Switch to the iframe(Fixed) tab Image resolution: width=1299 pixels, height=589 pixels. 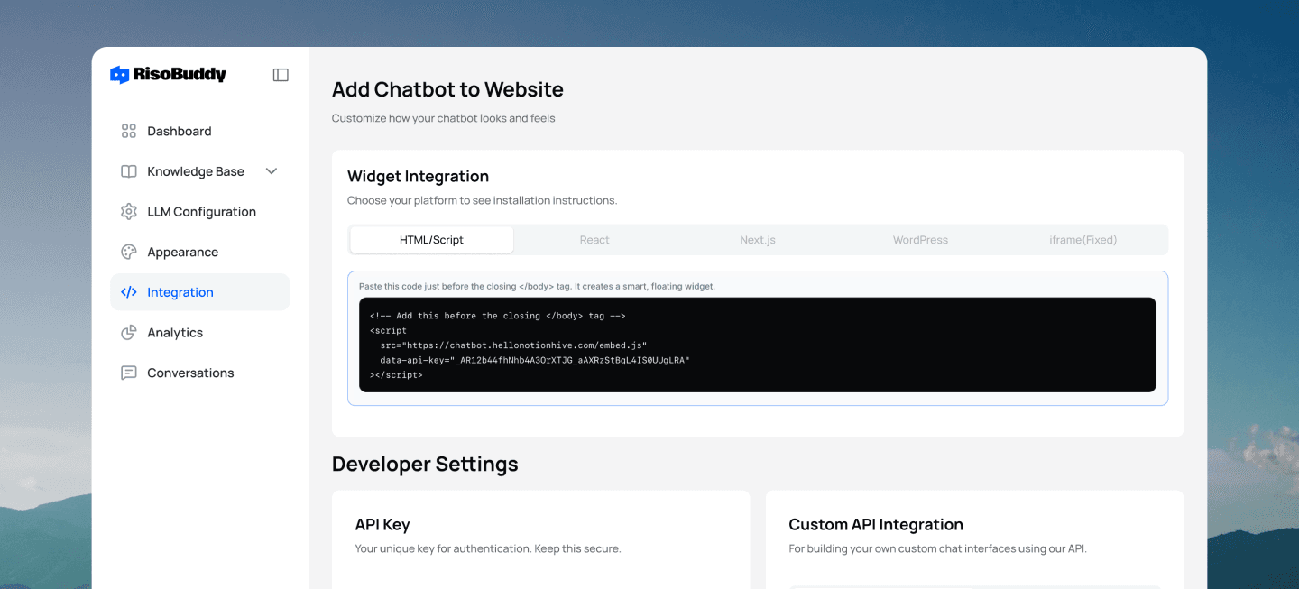1083,240
